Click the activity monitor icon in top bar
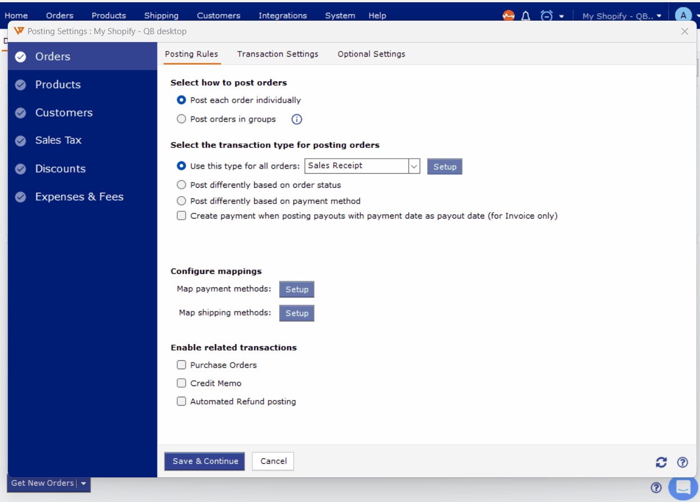 (x=508, y=16)
